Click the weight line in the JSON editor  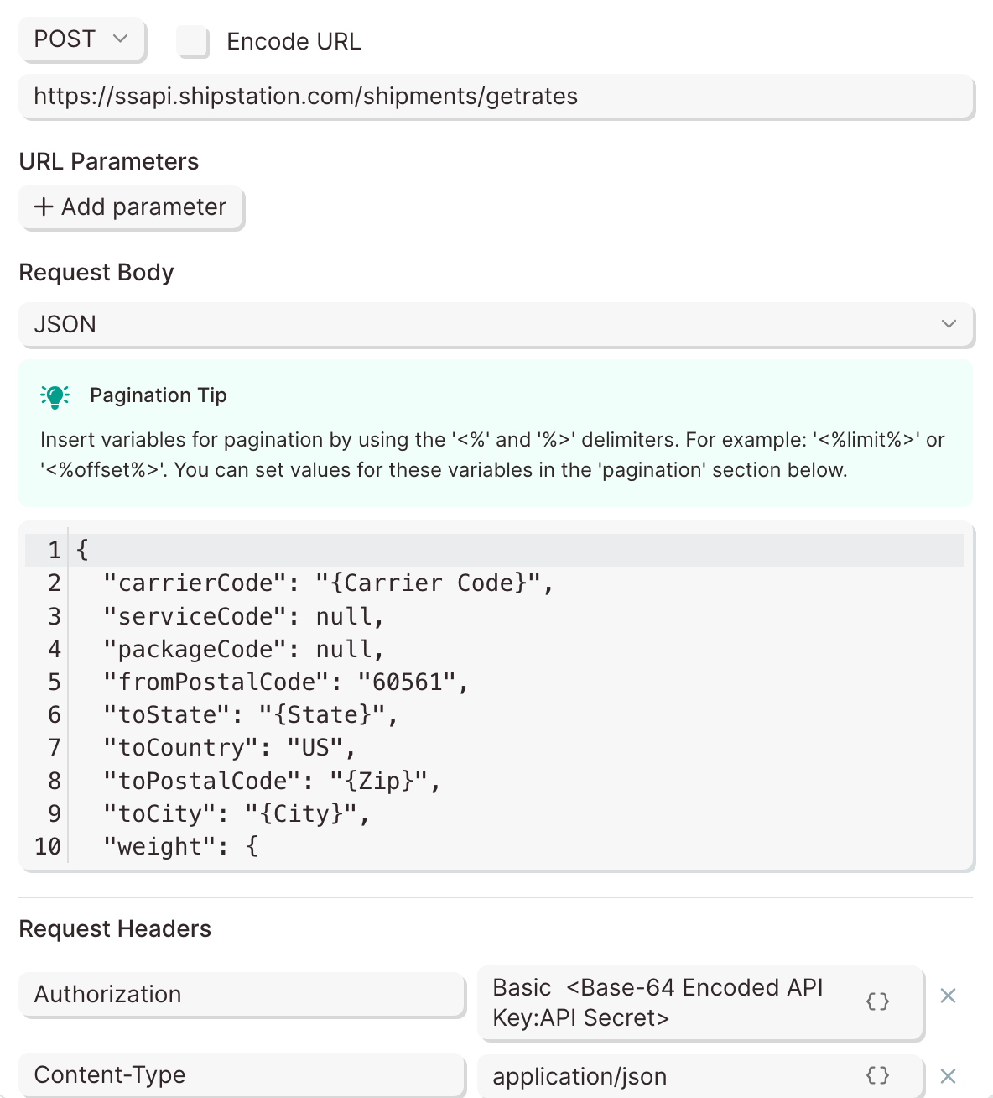[x=180, y=847]
